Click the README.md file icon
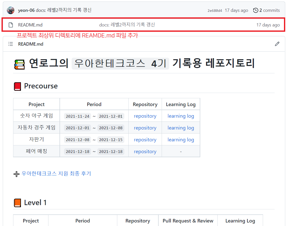 (11, 25)
